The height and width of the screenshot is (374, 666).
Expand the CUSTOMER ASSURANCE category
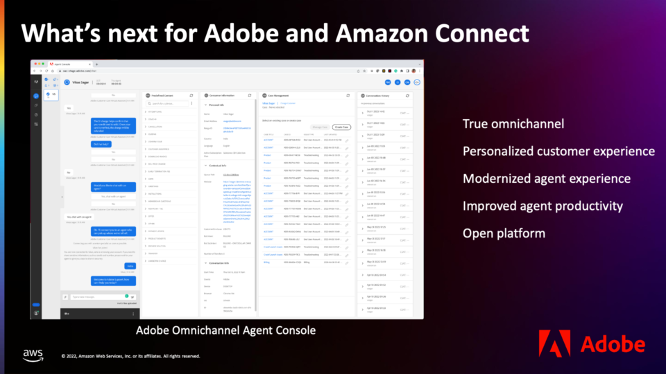point(146,150)
